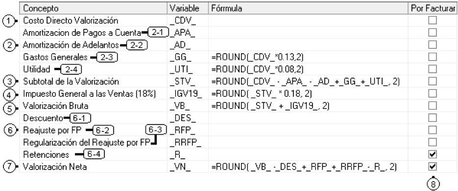Image resolution: width=458 pixels, height=191 pixels.
Task: Select the Amortización de Adelantos concept
Action: pyautogui.click(x=71, y=45)
